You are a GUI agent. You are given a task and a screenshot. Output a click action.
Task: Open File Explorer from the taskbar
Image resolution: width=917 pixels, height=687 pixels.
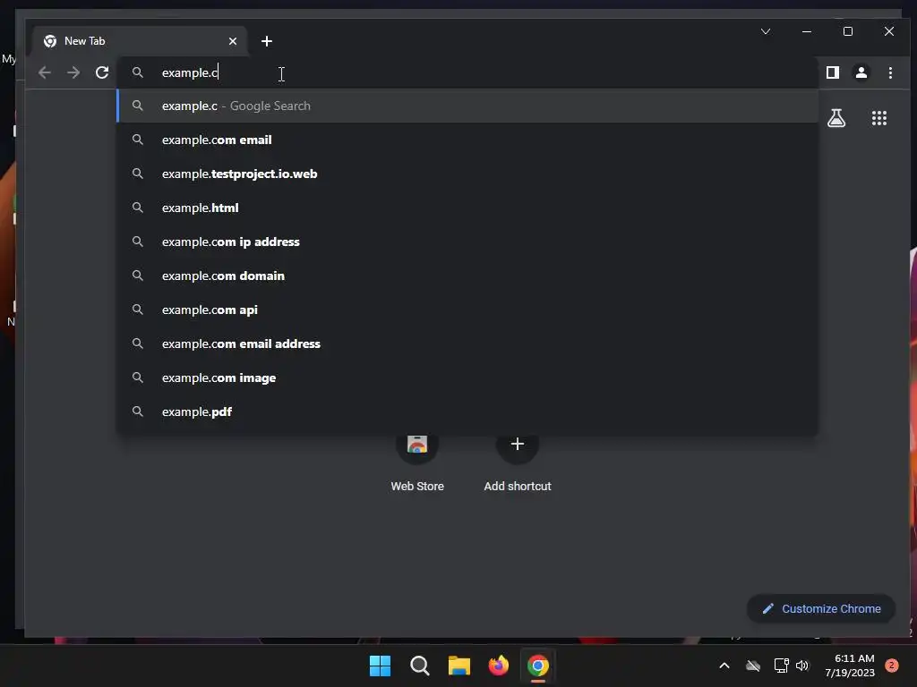459,666
